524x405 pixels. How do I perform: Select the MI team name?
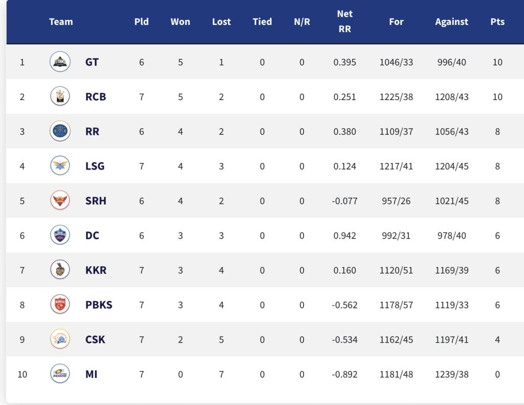click(x=92, y=374)
